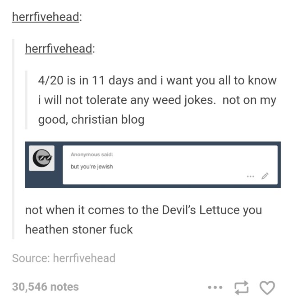The height and width of the screenshot is (298, 293).
Task: Click the quoted '4/20 is in 11 days' line
Action: [x=157, y=80]
